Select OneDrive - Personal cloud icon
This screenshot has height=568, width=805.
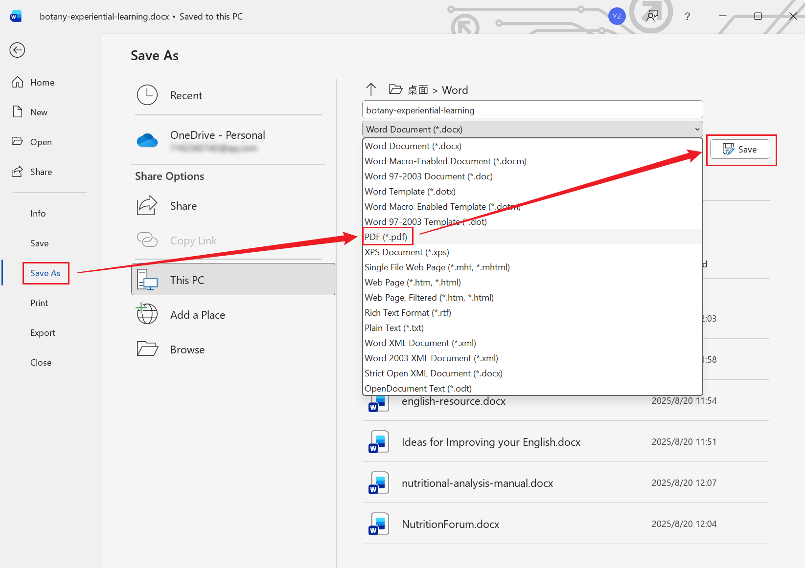tap(147, 140)
